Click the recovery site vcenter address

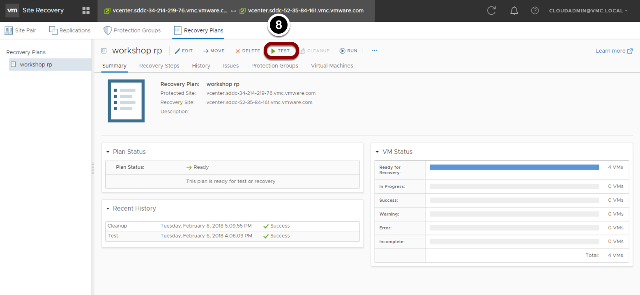click(x=259, y=102)
